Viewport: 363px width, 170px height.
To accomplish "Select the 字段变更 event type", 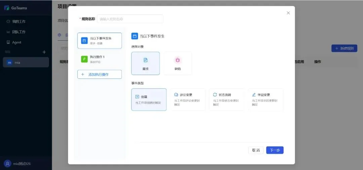I will [x=266, y=100].
